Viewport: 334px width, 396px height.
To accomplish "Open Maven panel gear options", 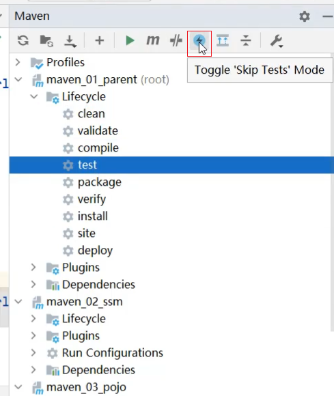I will 305,16.
